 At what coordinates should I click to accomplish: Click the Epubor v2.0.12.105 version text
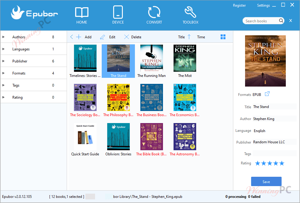17,196
